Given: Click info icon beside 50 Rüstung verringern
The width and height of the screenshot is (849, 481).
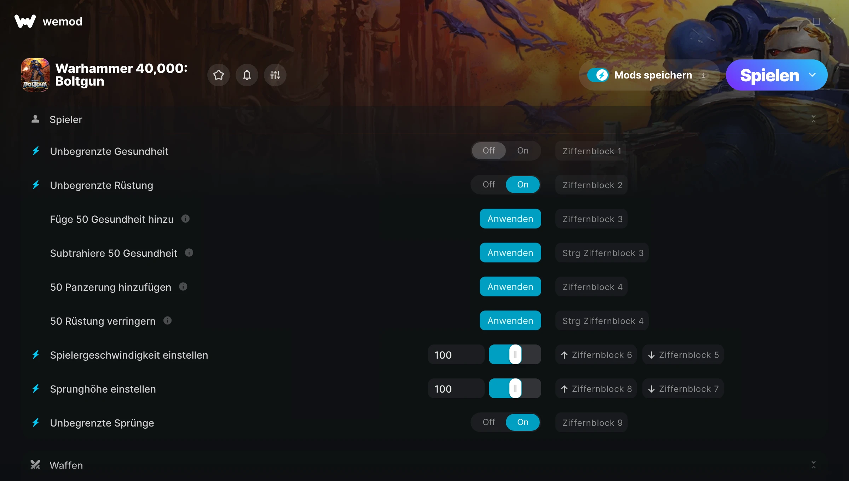Looking at the screenshot, I should (167, 320).
